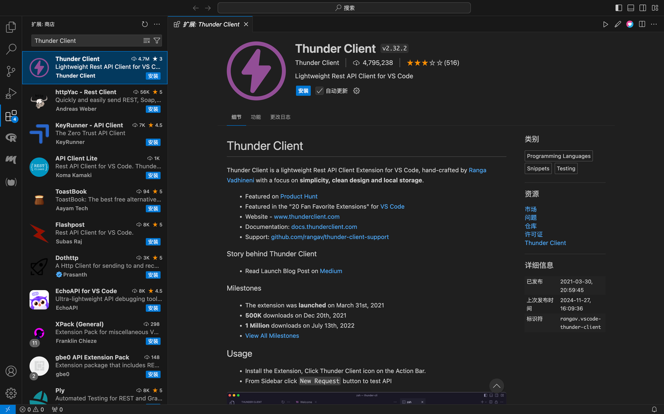Install the Flashpost extension

pos(153,242)
